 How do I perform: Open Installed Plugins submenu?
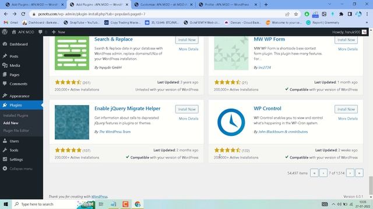(16, 116)
